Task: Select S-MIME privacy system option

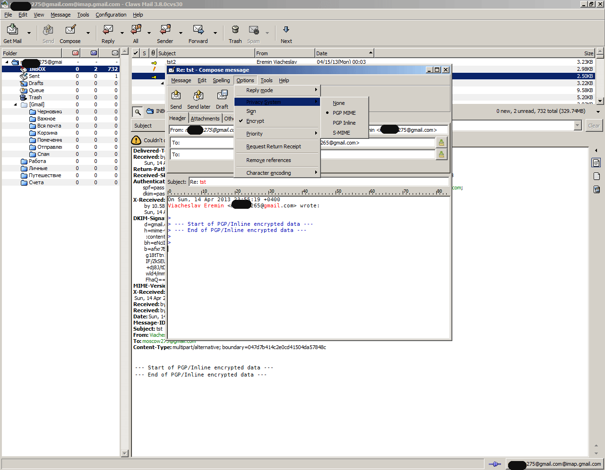Action: click(341, 133)
